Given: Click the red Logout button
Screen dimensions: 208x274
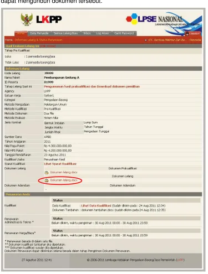Looking at the screenshot, I should tap(192, 34).
